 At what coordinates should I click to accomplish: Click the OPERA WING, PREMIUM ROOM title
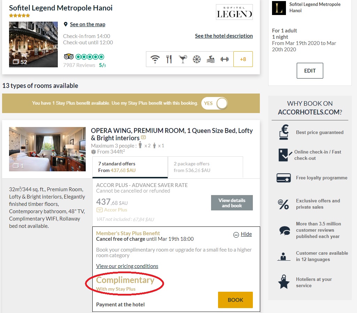(x=172, y=134)
